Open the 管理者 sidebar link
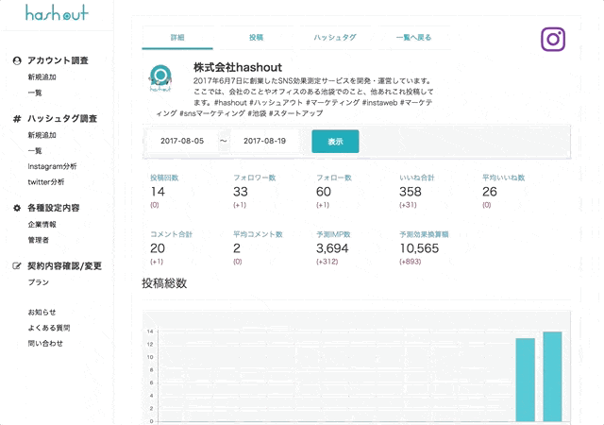 click(39, 240)
